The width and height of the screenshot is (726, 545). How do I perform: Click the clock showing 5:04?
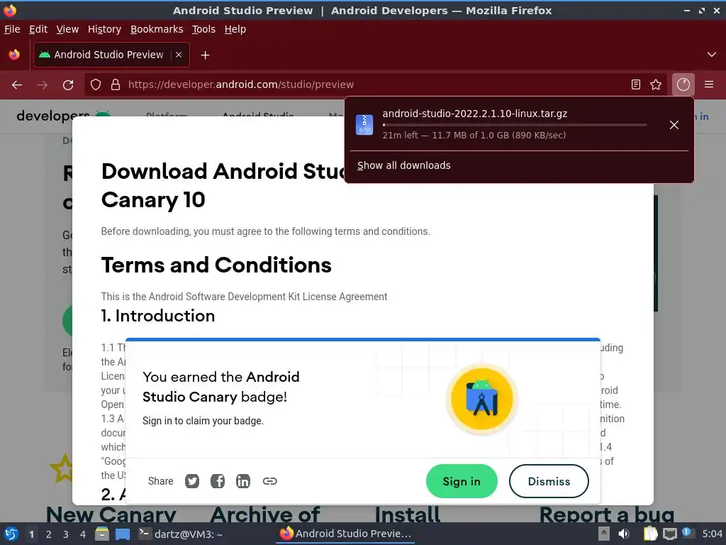(712, 534)
